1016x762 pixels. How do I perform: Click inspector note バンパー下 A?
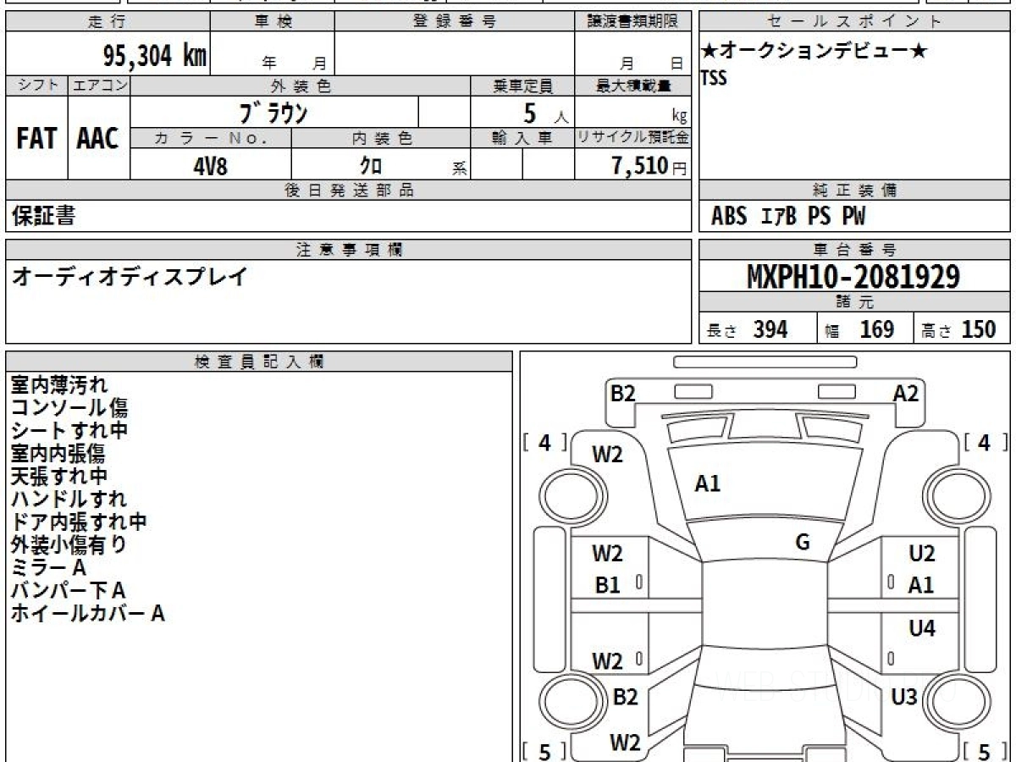click(68, 591)
